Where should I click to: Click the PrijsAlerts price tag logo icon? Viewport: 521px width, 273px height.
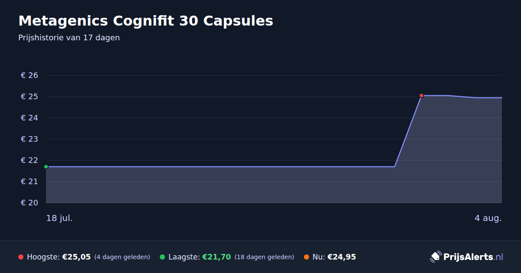[x=435, y=257]
